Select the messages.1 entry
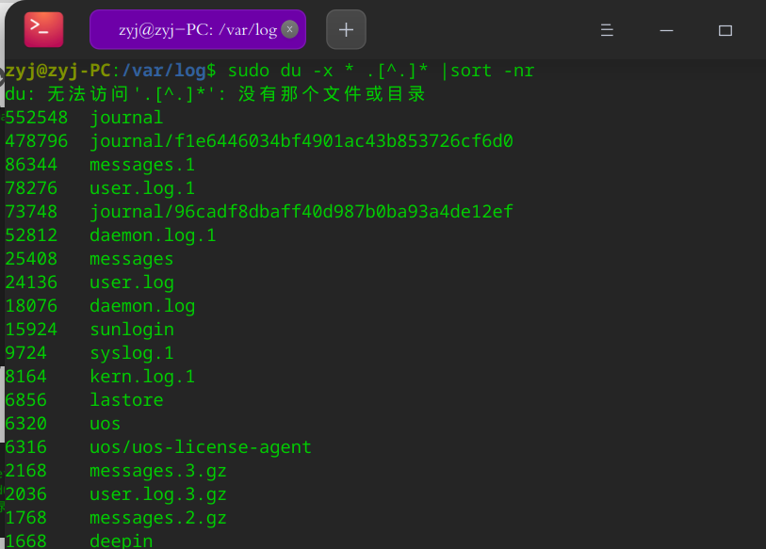 tap(141, 165)
